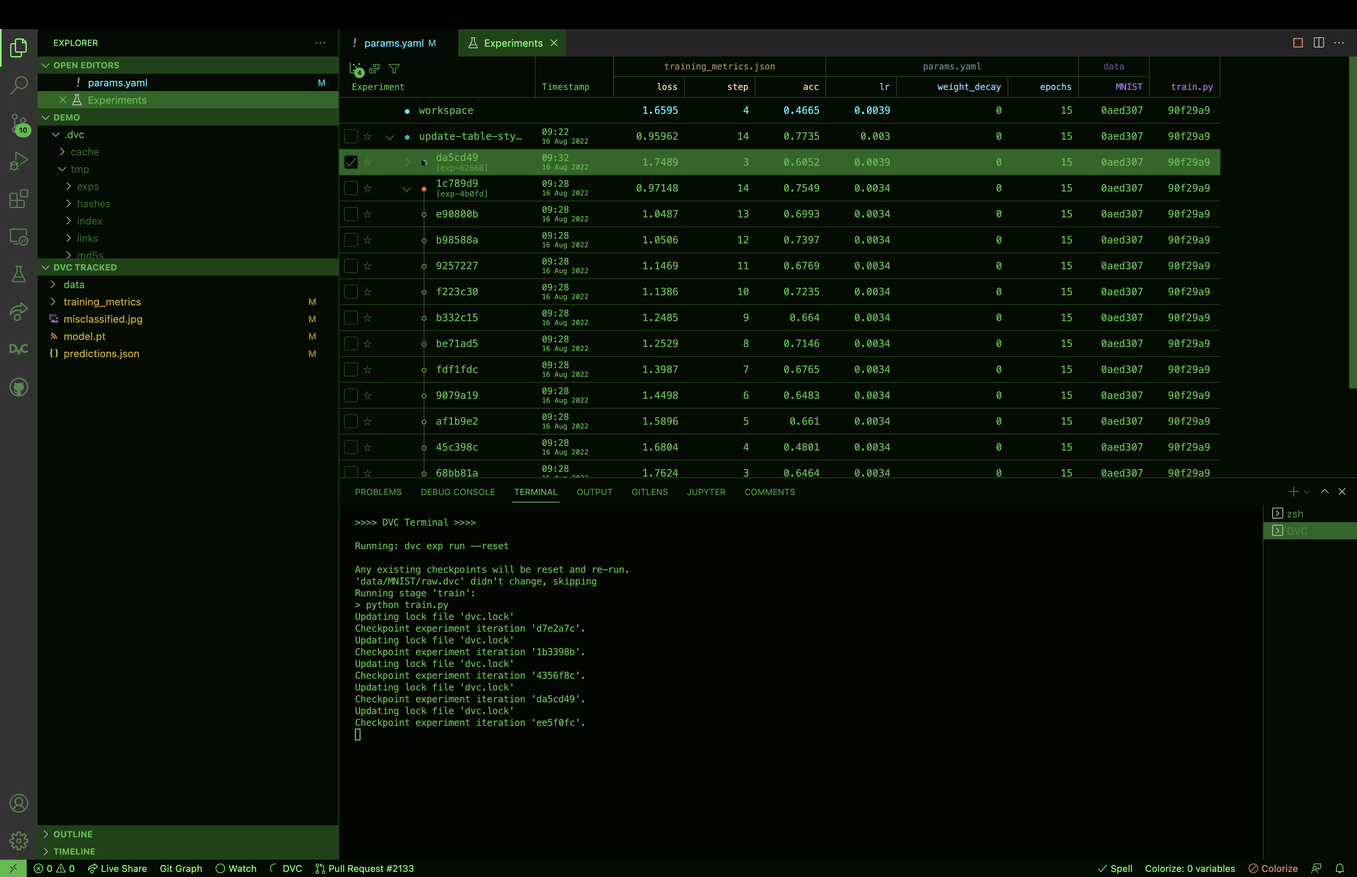1357x877 pixels.
Task: Click the filter funnel icon in experiments table
Action: click(394, 69)
